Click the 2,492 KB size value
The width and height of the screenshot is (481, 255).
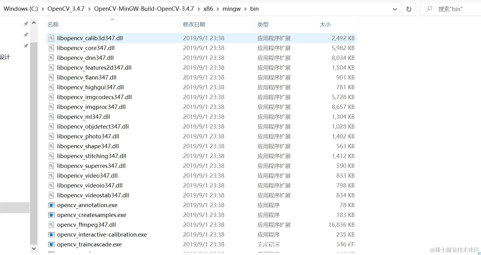coord(343,38)
